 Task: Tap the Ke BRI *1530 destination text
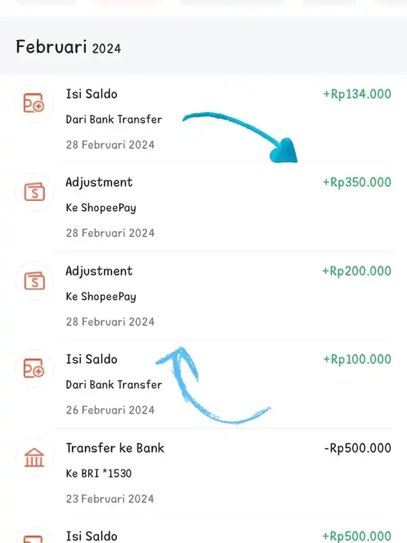(99, 473)
